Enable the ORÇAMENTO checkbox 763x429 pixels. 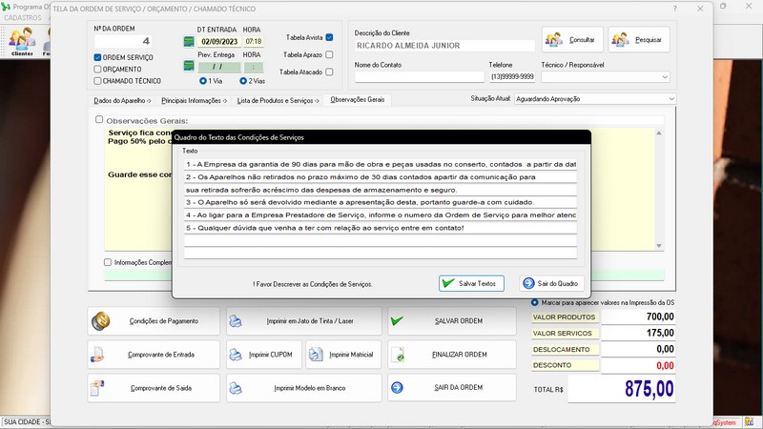coord(97,69)
